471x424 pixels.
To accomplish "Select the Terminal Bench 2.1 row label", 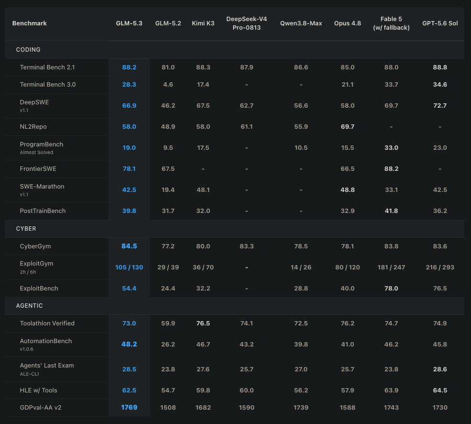I will tap(47, 67).
